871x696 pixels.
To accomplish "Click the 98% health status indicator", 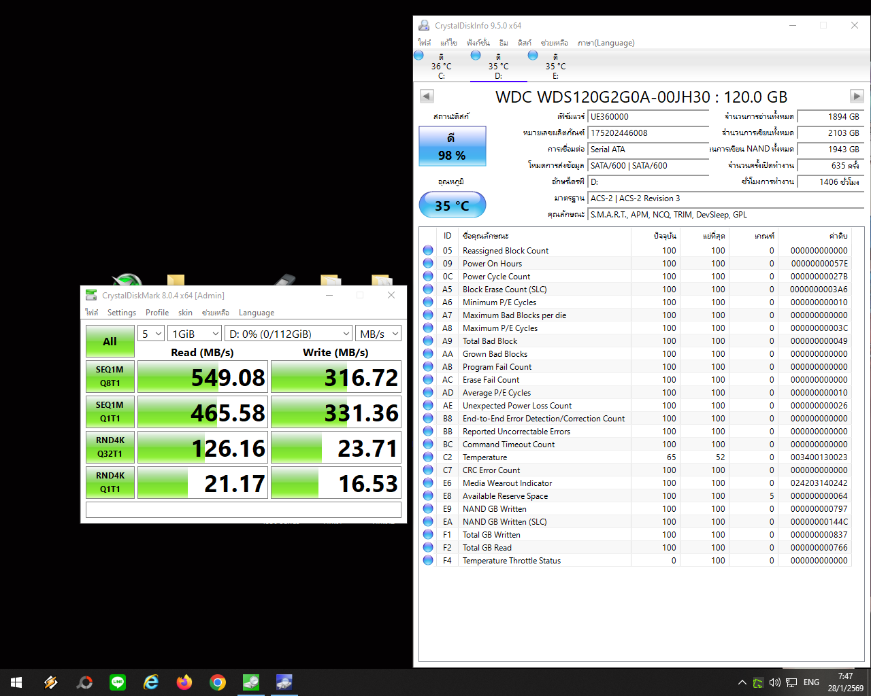I will 452,147.
